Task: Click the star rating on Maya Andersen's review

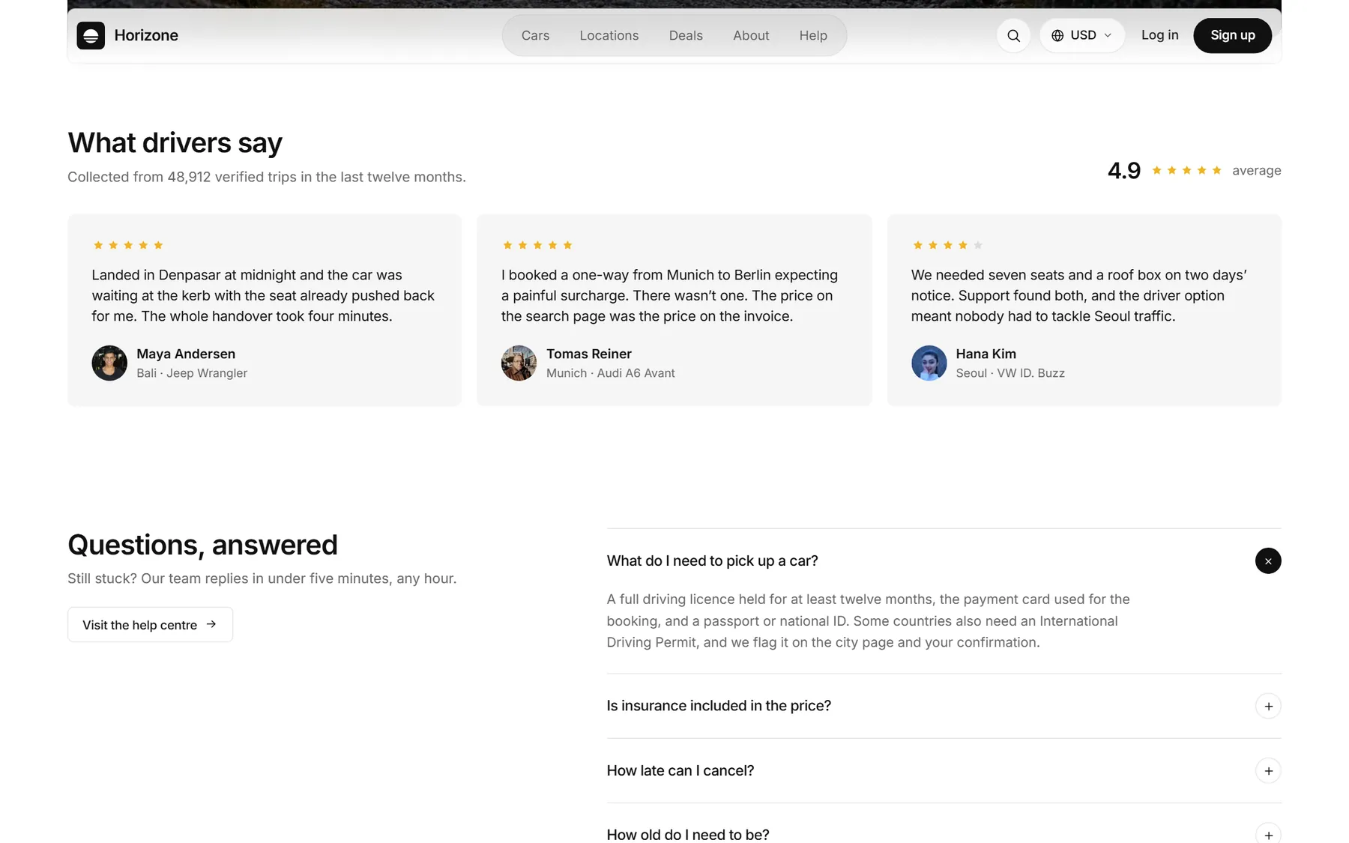Action: click(128, 245)
